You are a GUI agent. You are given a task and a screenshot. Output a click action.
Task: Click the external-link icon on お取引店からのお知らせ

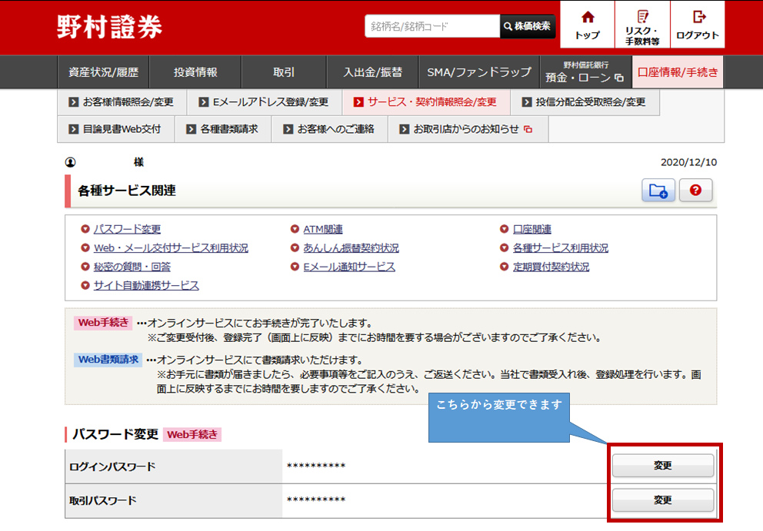(528, 129)
